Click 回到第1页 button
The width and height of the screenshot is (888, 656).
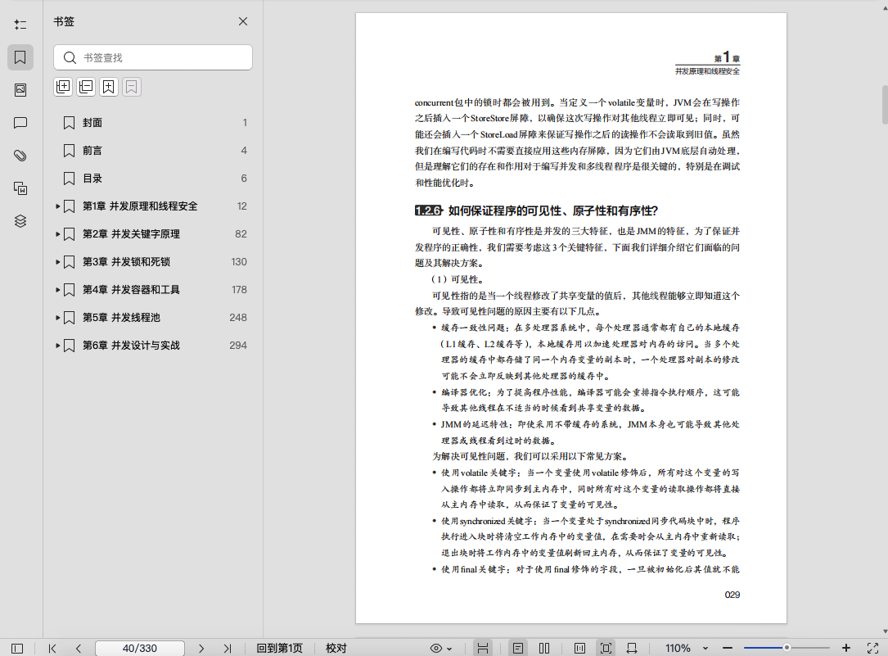tap(280, 648)
